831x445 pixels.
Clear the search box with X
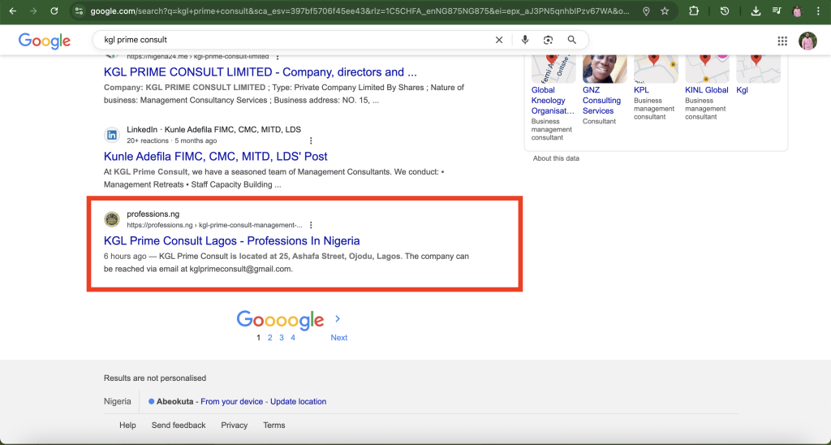(x=499, y=40)
